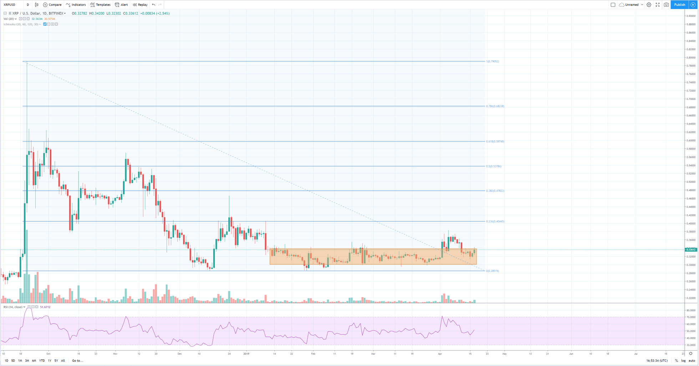Open time axis settings gear
Viewport: 699px width, 366px height.
point(691,354)
